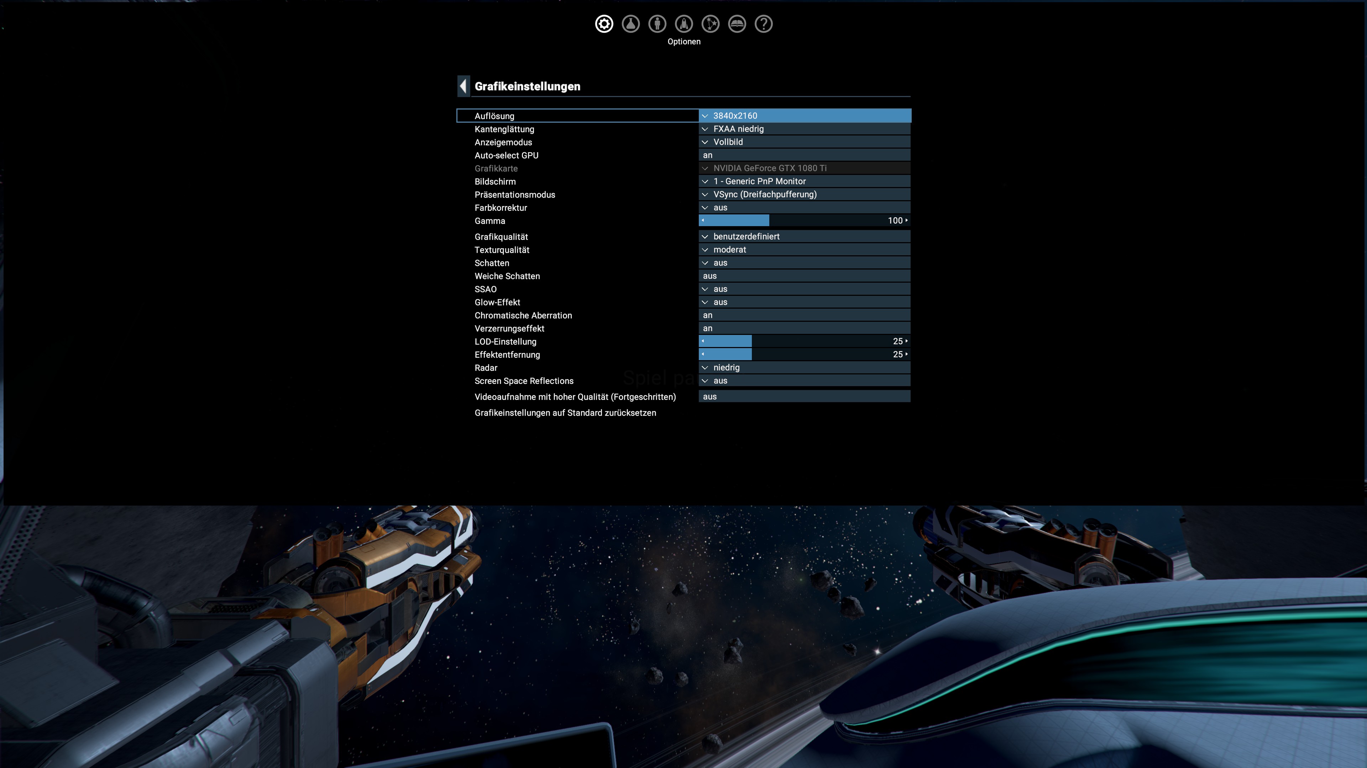Click the Grafikeinstellungen heading
This screenshot has width=1367, height=768.
pos(528,86)
